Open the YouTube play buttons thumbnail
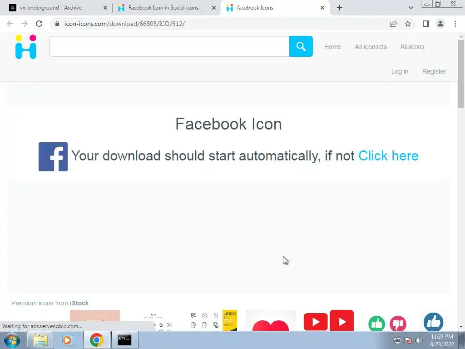 [329, 320]
